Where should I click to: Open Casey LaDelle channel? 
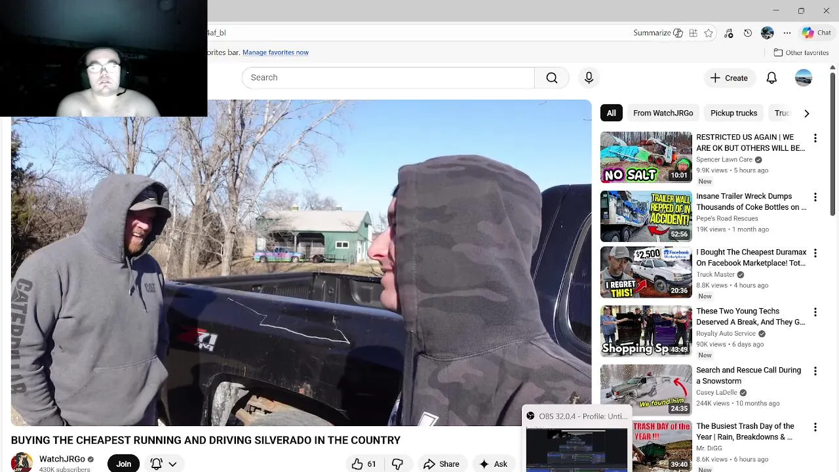click(x=717, y=392)
